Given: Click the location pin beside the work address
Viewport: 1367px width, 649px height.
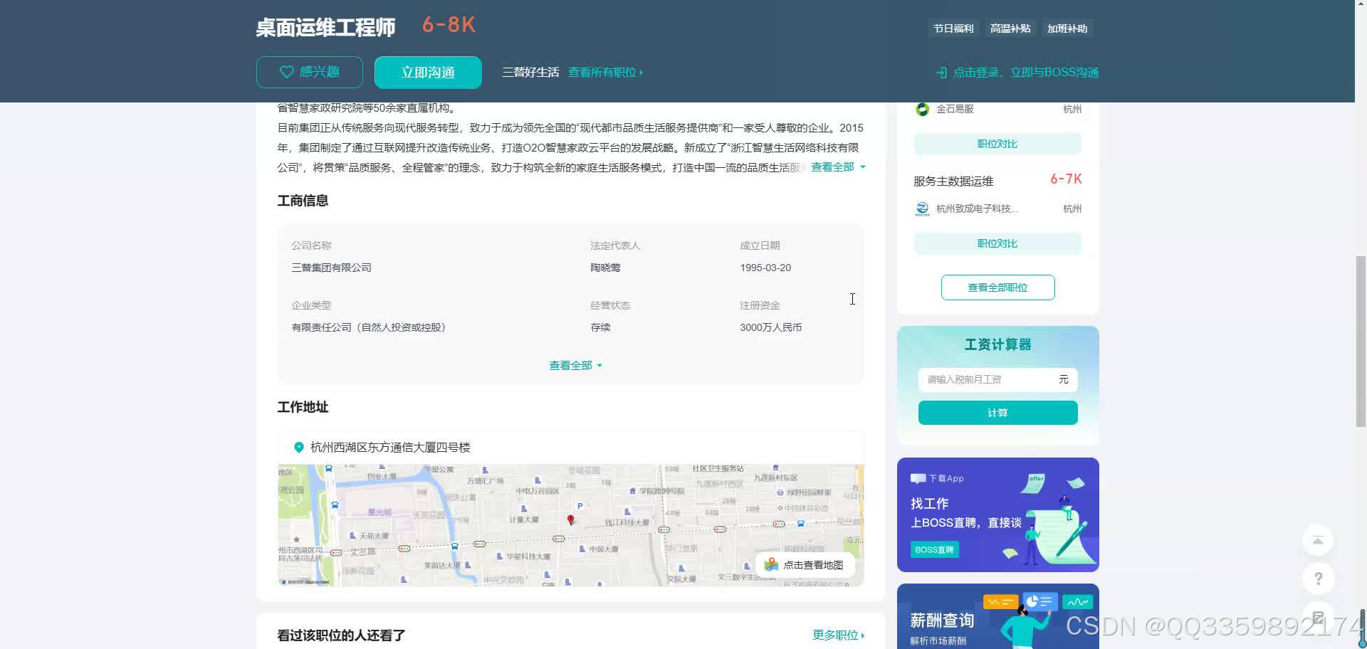Looking at the screenshot, I should coord(298,447).
